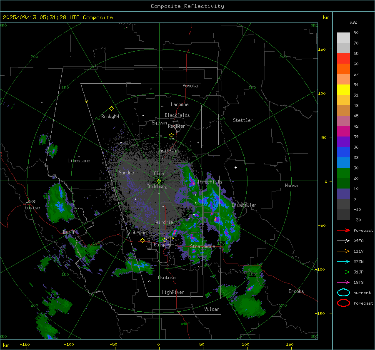Image resolution: width=375 pixels, height=350 pixels.
Task: Click the Brooks label
Action: pos(296,291)
